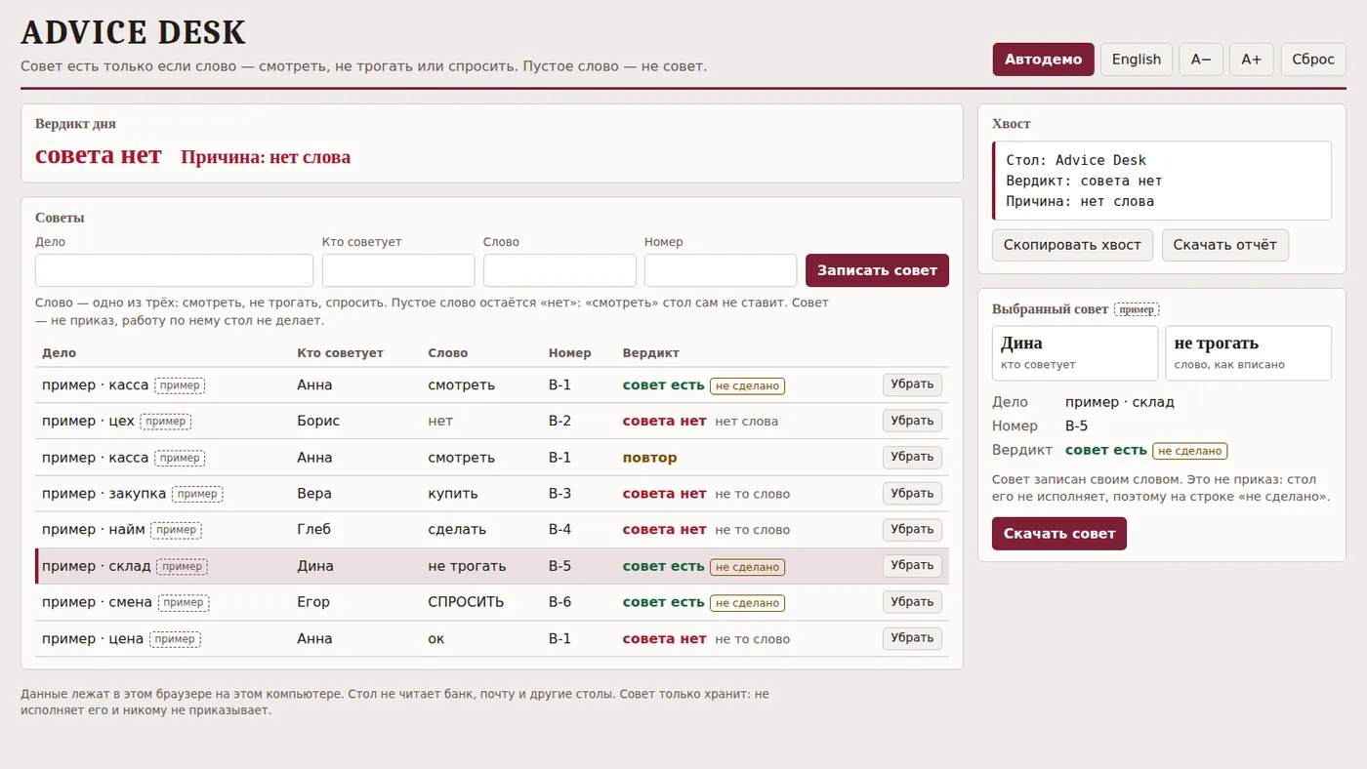Click the хвост text block
The height and width of the screenshot is (769, 1367).
coord(1162,181)
